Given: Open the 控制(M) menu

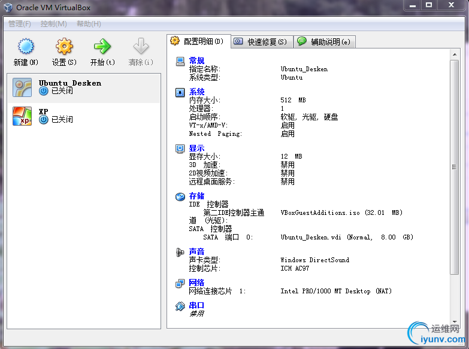Looking at the screenshot, I should tap(53, 23).
